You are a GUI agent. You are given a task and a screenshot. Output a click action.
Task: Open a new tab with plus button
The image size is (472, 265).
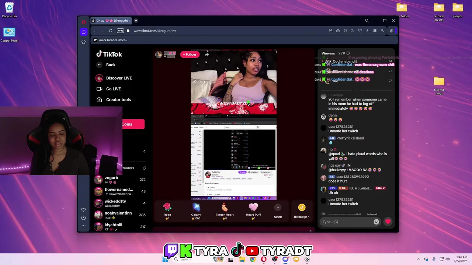pos(136,21)
